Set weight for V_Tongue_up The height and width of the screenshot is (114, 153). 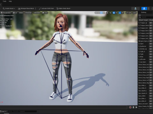[x=151, y=23]
